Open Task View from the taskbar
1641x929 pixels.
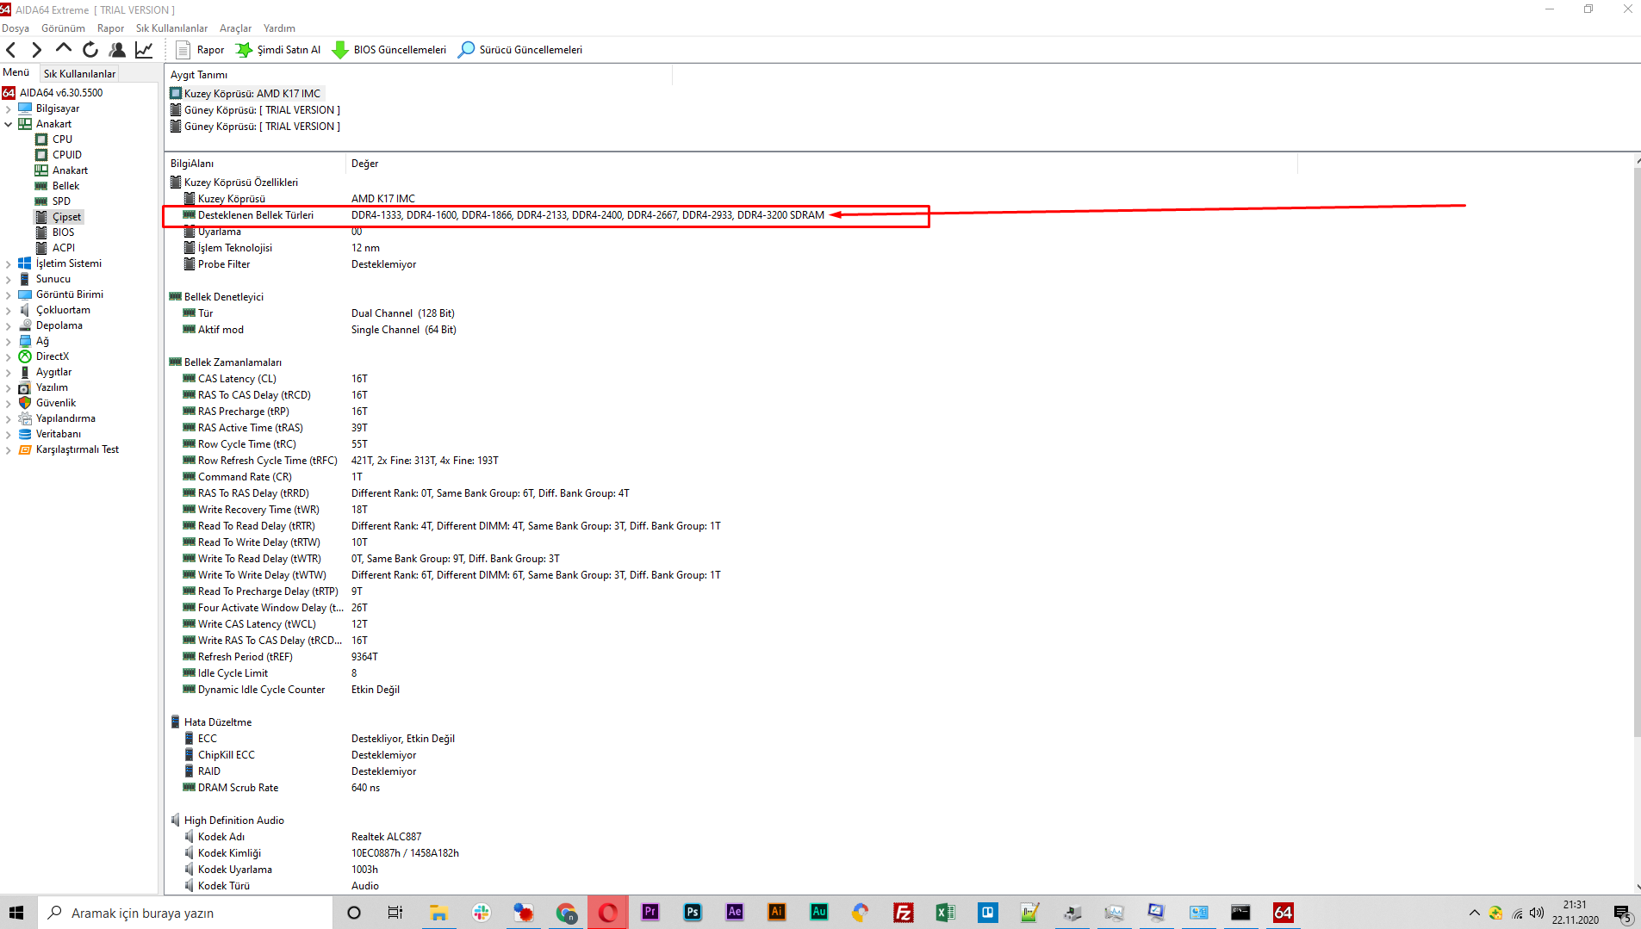tap(395, 913)
